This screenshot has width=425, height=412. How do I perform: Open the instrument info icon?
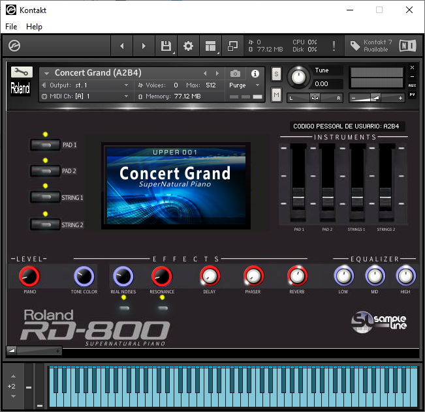255,74
